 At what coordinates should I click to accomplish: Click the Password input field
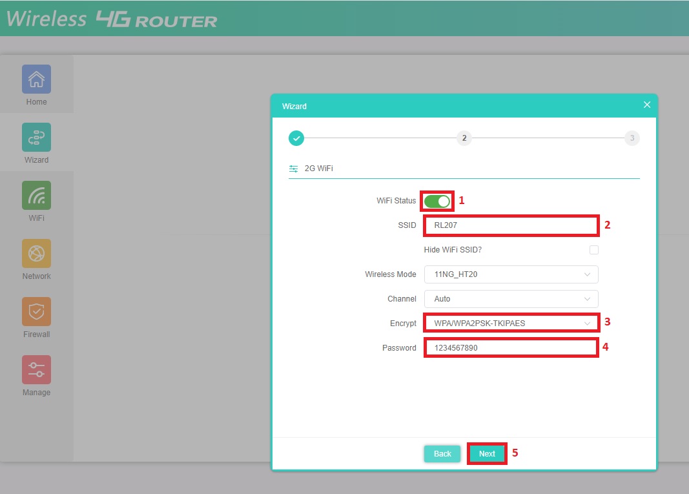tap(511, 348)
